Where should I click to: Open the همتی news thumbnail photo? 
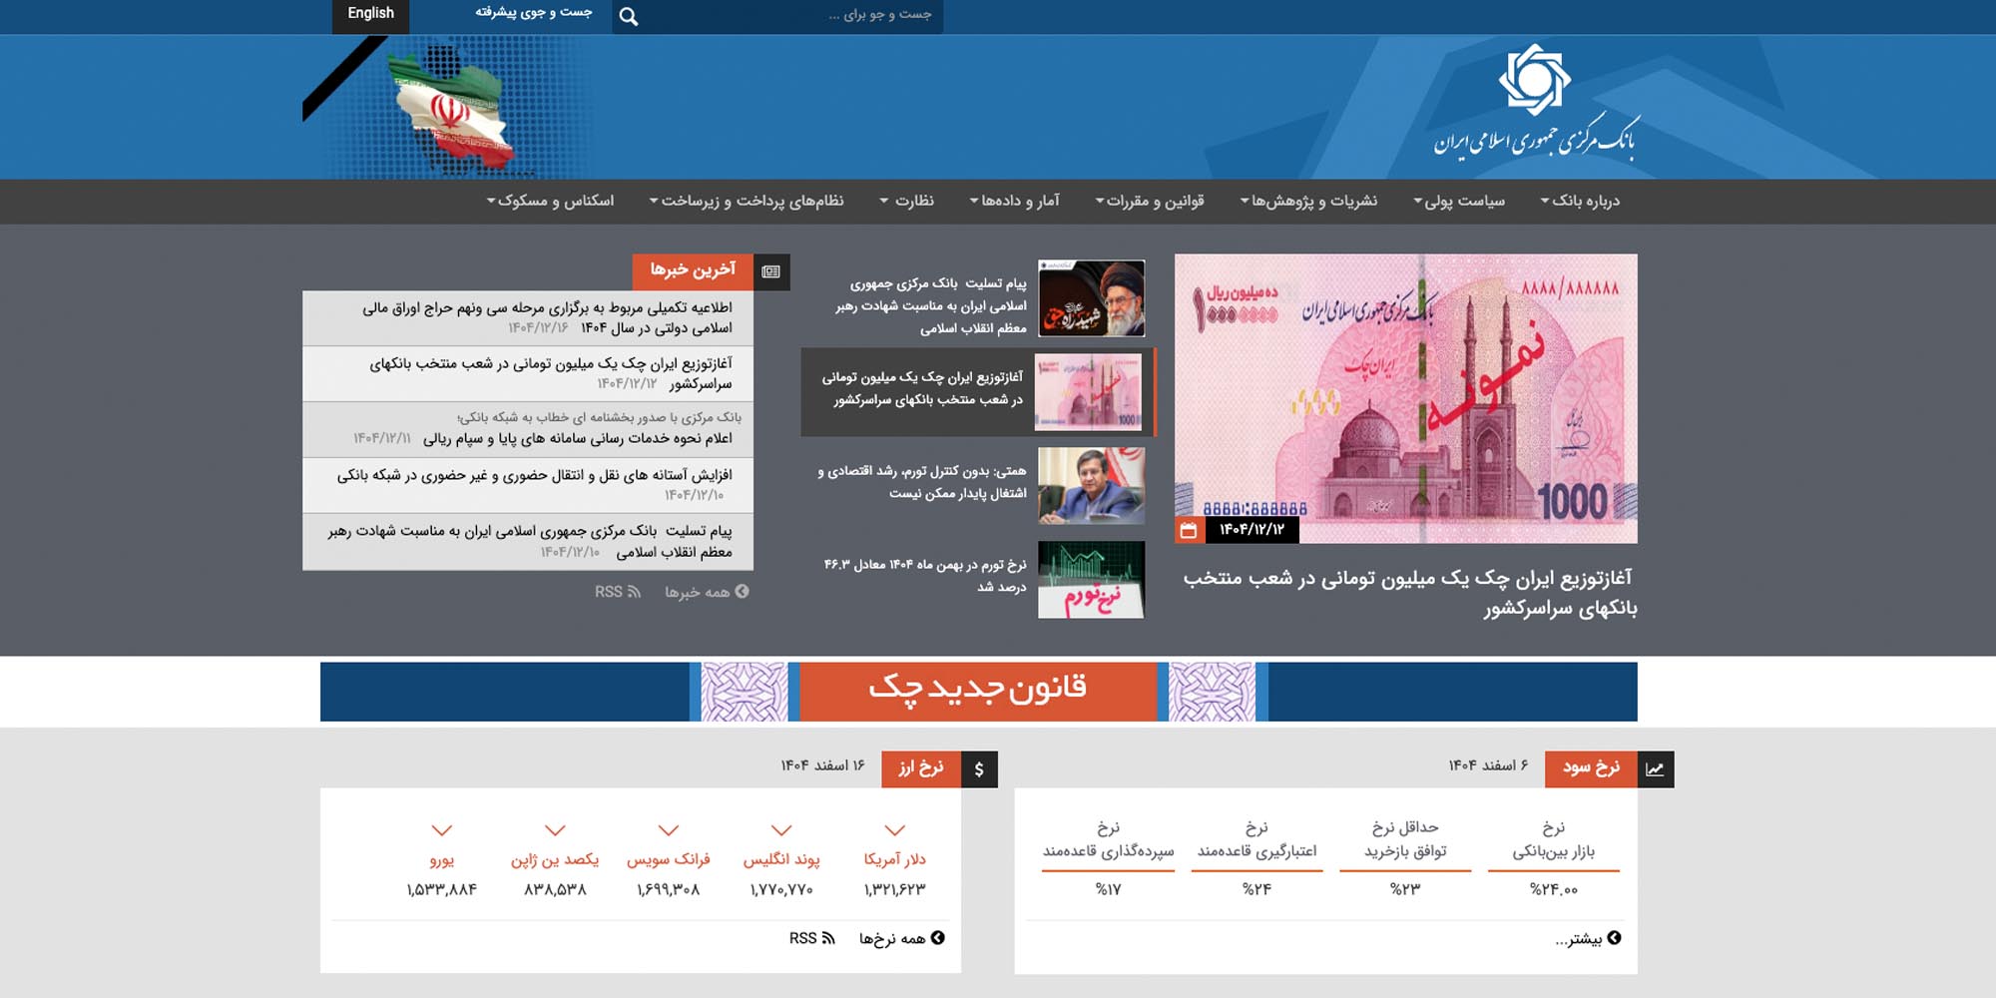click(1091, 485)
